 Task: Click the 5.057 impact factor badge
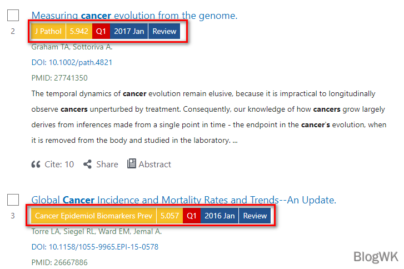click(x=170, y=216)
